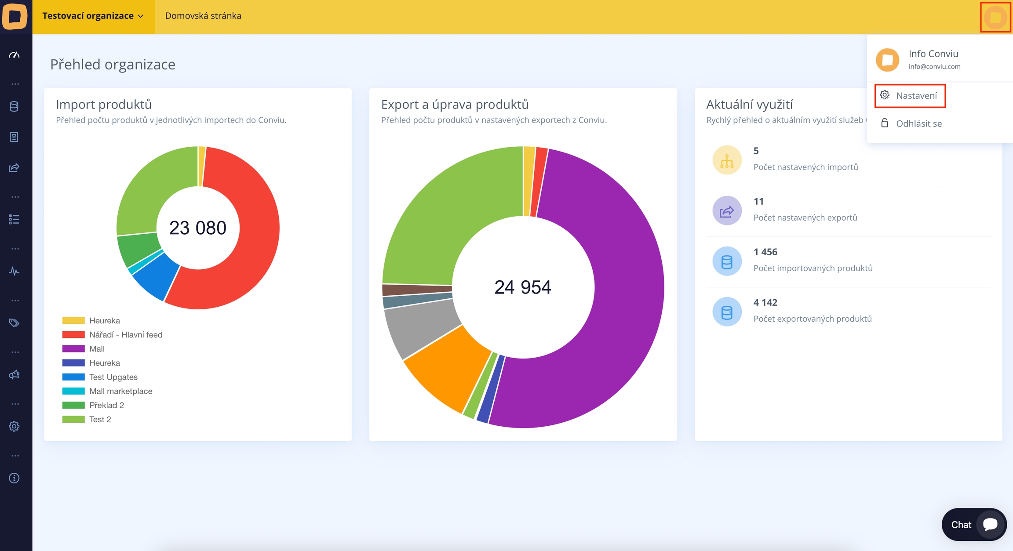The height and width of the screenshot is (551, 1013).
Task: Click the Domovská stránka breadcrumb
Action: 203,16
